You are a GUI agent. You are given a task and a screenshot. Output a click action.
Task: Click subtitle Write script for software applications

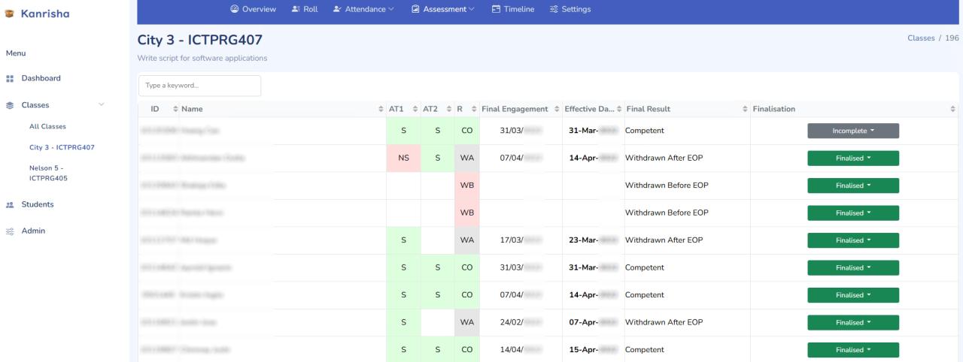pos(203,58)
